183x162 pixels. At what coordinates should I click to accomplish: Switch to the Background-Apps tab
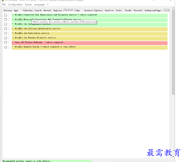tap(153, 10)
